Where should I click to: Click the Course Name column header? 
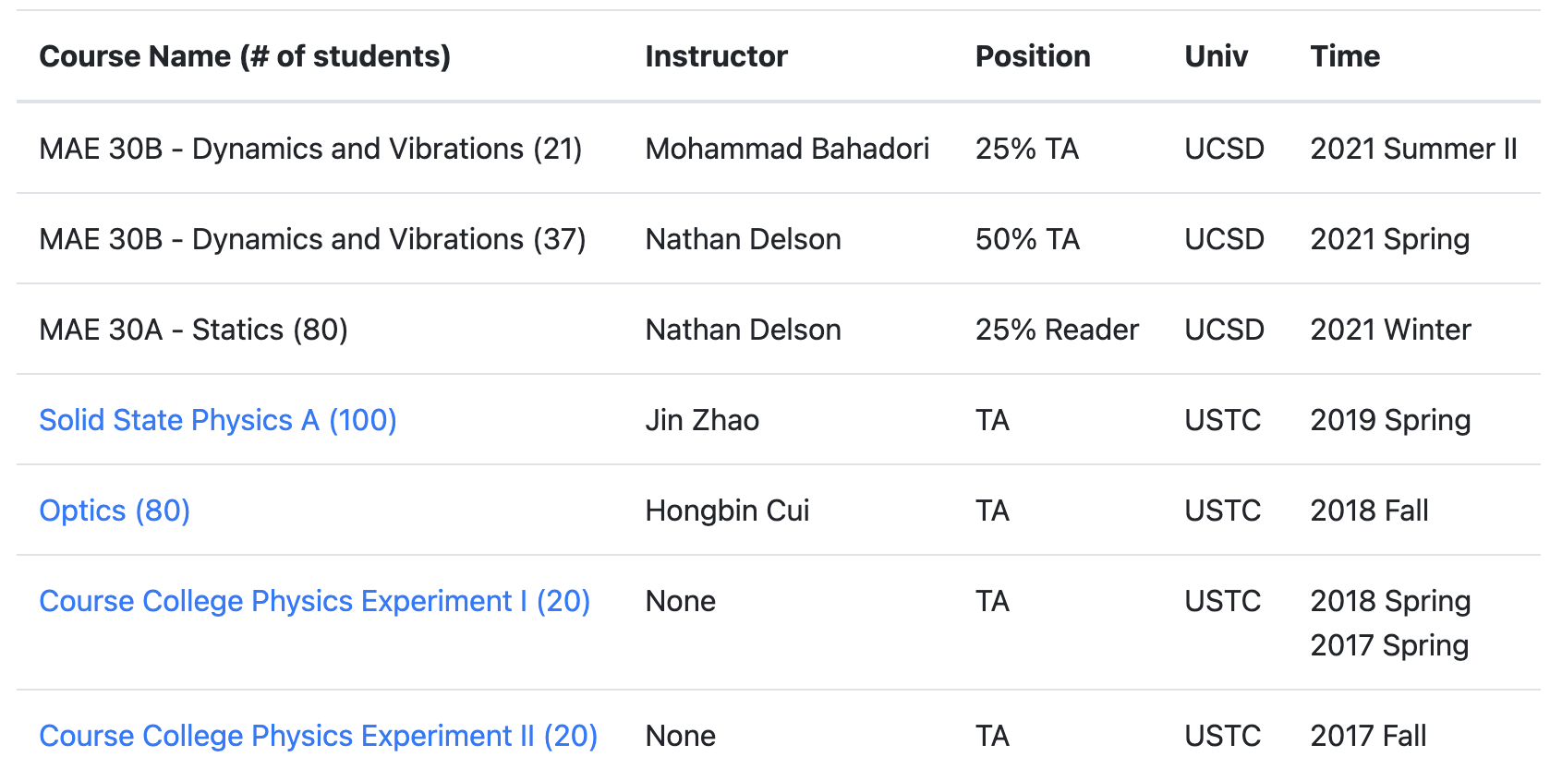tap(245, 56)
